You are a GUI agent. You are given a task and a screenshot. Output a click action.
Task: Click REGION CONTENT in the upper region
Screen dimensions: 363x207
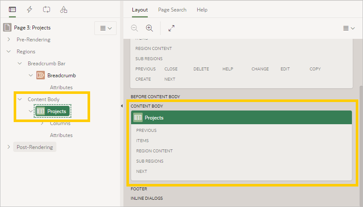[x=153, y=48]
